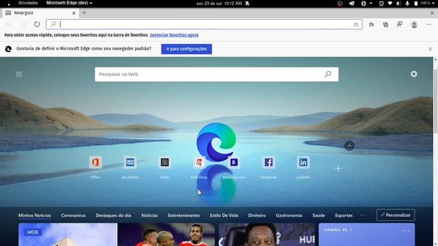438x246 pixels.
Task: Open the Edge settings and more menu
Action: click(x=429, y=25)
